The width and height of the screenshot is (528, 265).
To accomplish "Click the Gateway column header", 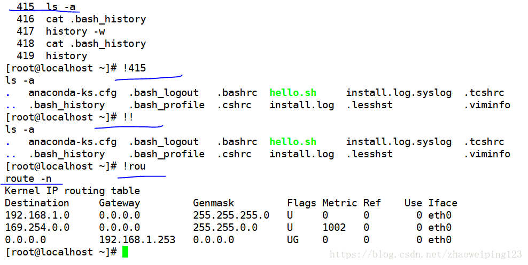I will click(x=120, y=203).
